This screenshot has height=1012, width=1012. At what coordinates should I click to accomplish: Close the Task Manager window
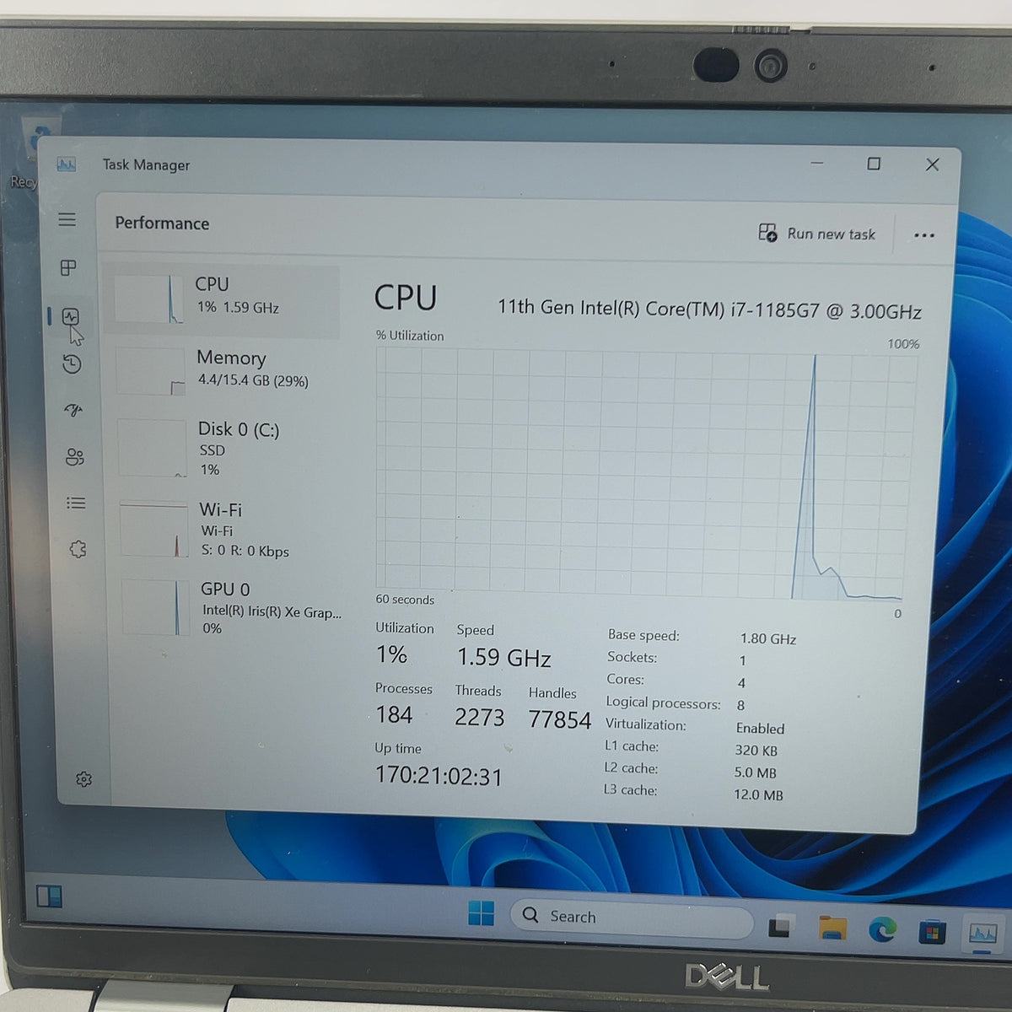tap(932, 164)
